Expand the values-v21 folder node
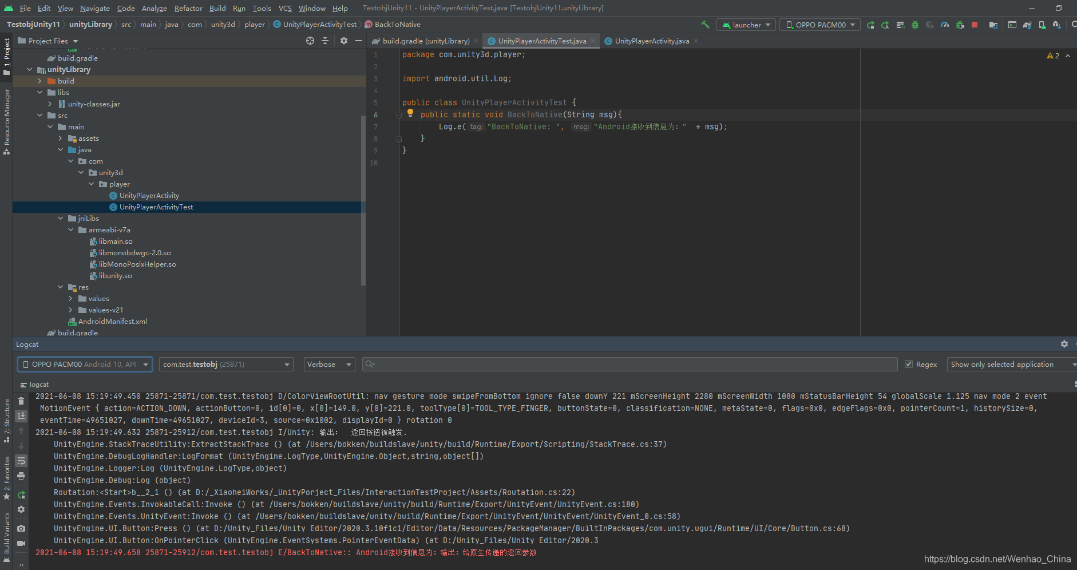 click(x=70, y=310)
